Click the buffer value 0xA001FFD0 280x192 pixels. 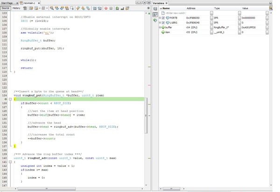click(249, 27)
